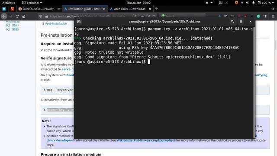Viewport: 277px width, 156px height.
Task: Open the battery 100 % system menu
Action: [266, 3]
